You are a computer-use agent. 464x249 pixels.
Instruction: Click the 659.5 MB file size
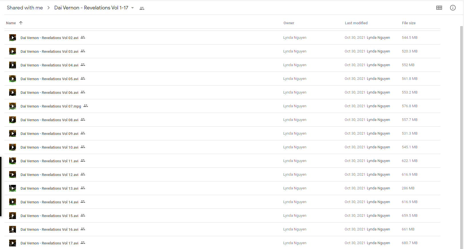(x=409, y=216)
